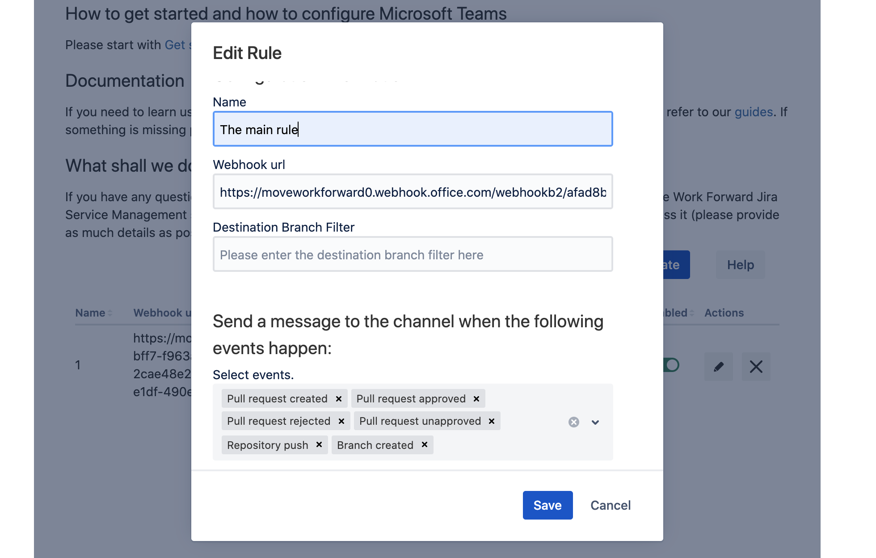Click the pencil edit rule icon
This screenshot has height=558, width=876.
(718, 367)
